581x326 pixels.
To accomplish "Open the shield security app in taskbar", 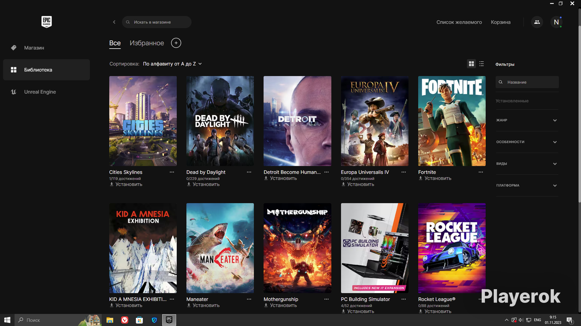I will pyautogui.click(x=154, y=320).
